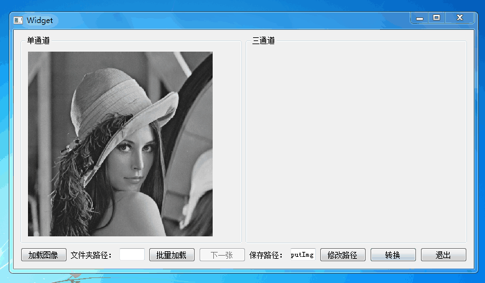485x283 pixels.
Task: Click the 文件夹路径： label
Action: click(91, 255)
